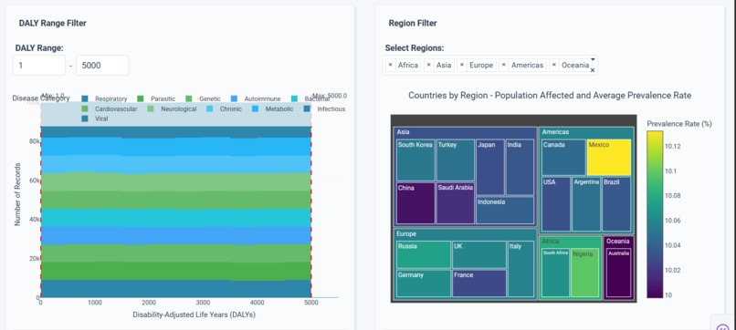The image size is (736, 330).
Task: Select the Japan treemap tile
Action: pos(490,168)
